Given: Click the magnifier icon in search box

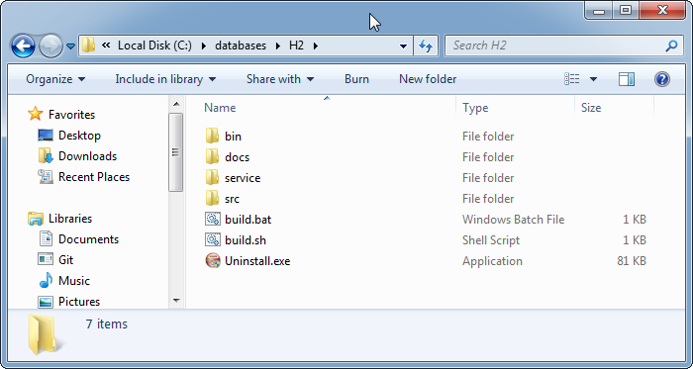Looking at the screenshot, I should coord(671,46).
